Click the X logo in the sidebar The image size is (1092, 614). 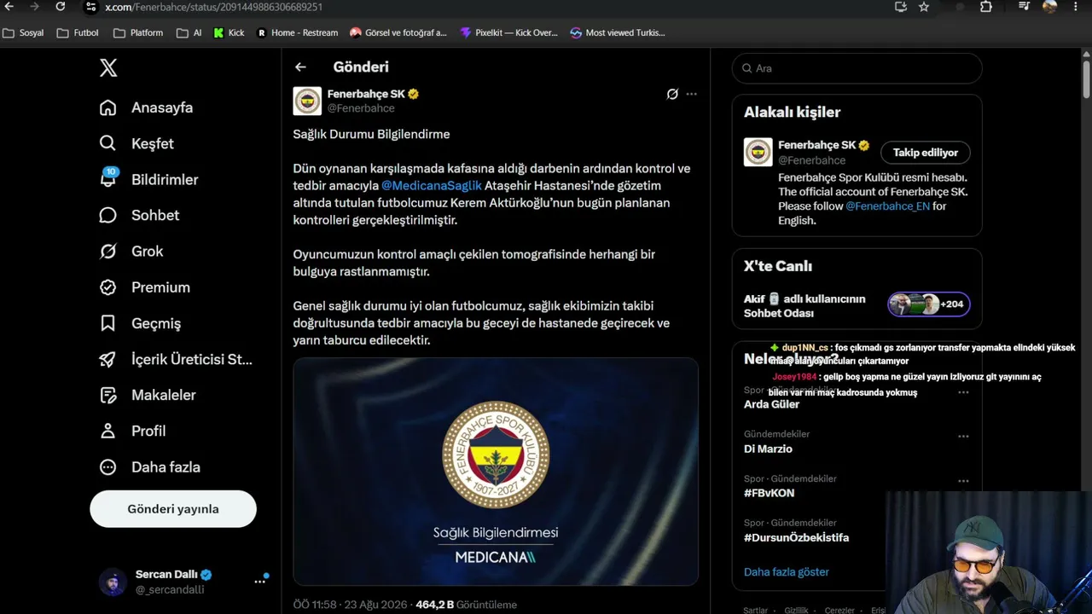[108, 68]
